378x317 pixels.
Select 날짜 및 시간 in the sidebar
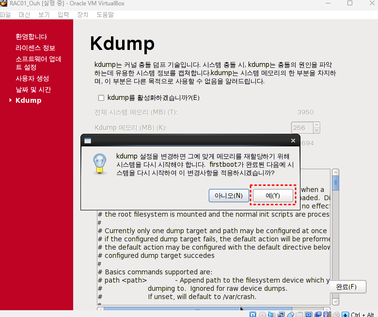pyautogui.click(x=33, y=90)
